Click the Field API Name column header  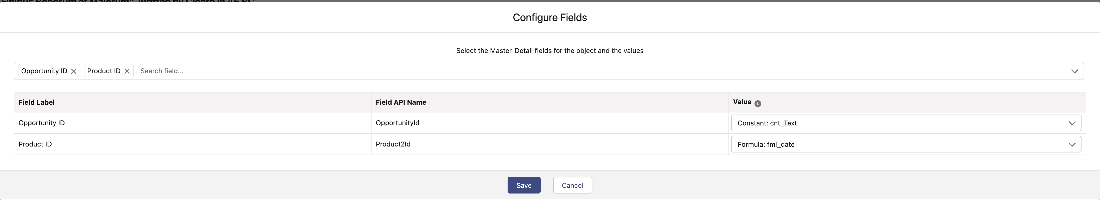point(401,102)
